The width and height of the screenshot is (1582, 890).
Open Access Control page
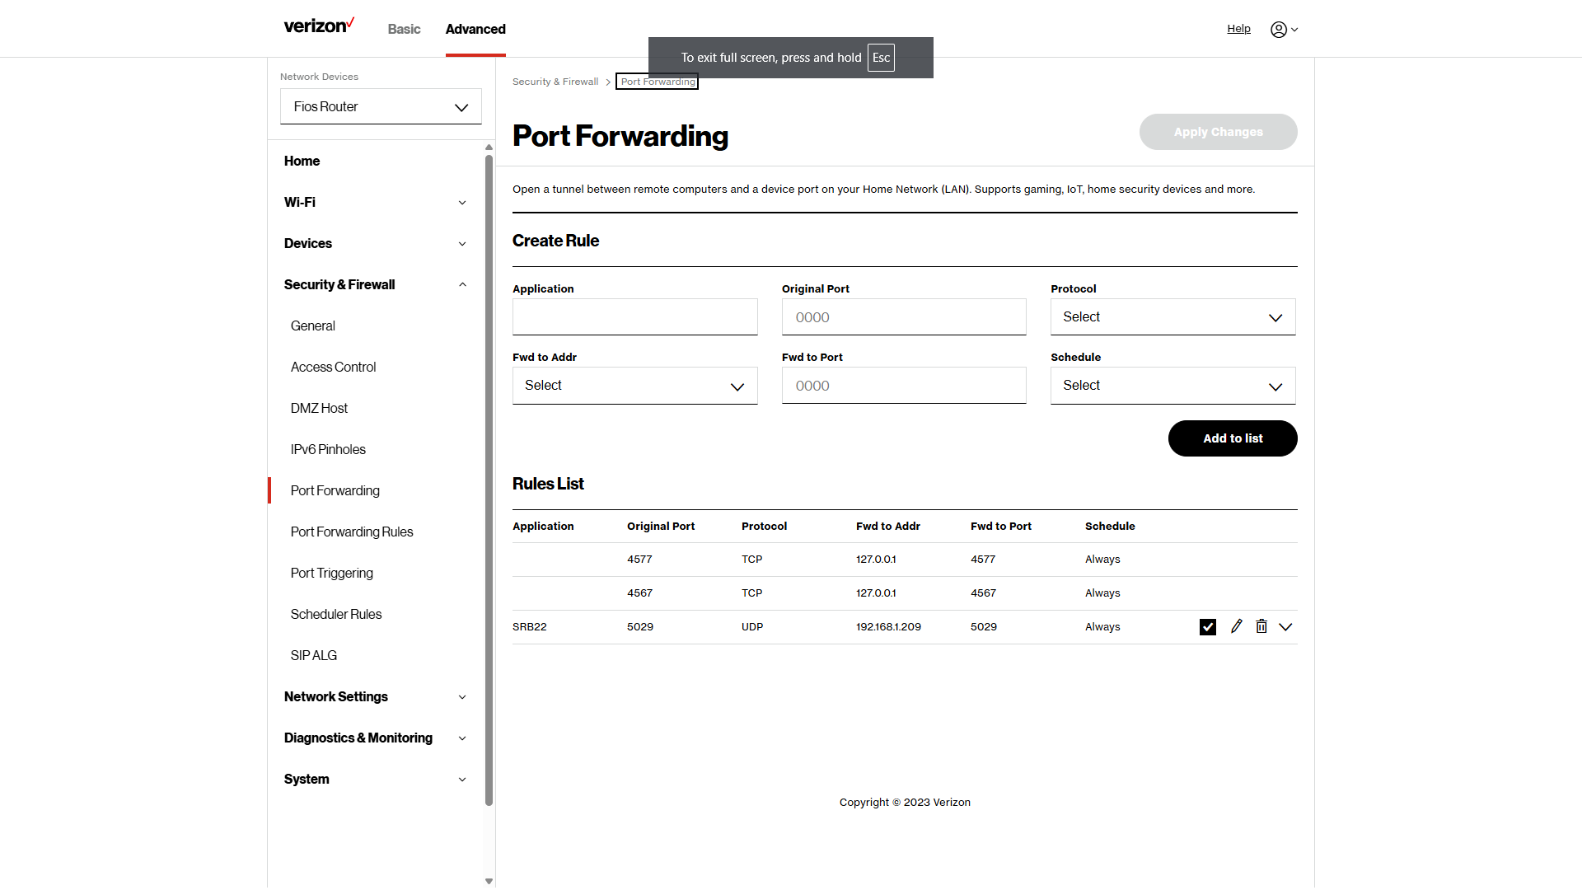pos(333,367)
